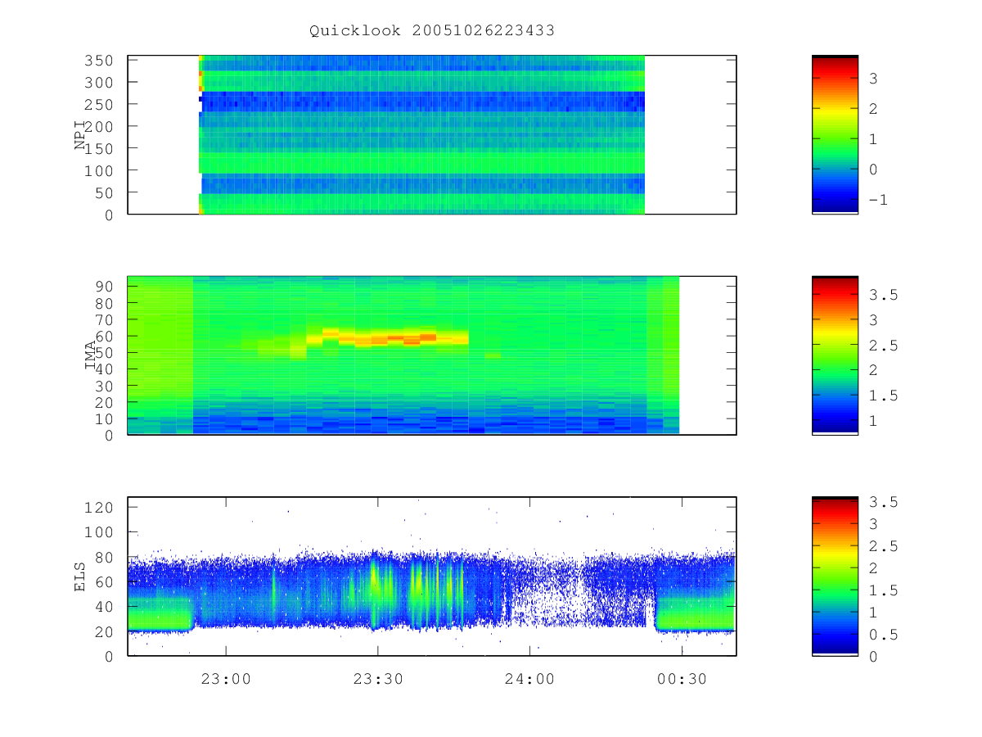Select the NPI spectrogram panel
The image size is (982, 737).
(x=432, y=135)
